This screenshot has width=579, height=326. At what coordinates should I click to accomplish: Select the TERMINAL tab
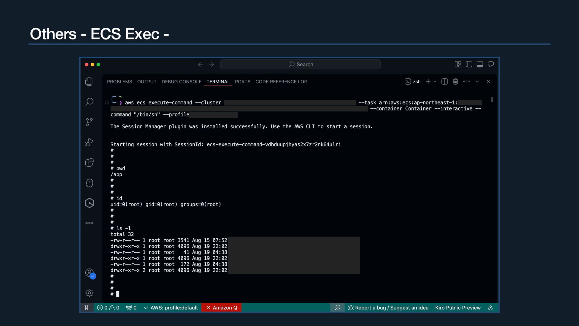(218, 82)
